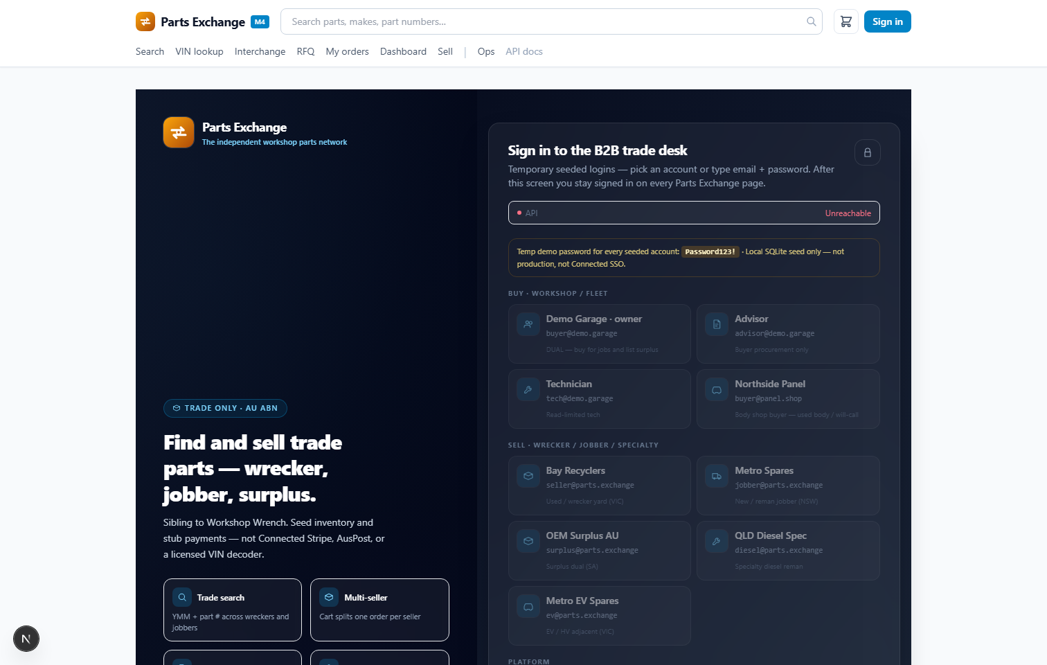Open the VIN lookup nav item
The height and width of the screenshot is (665, 1047).
point(199,51)
